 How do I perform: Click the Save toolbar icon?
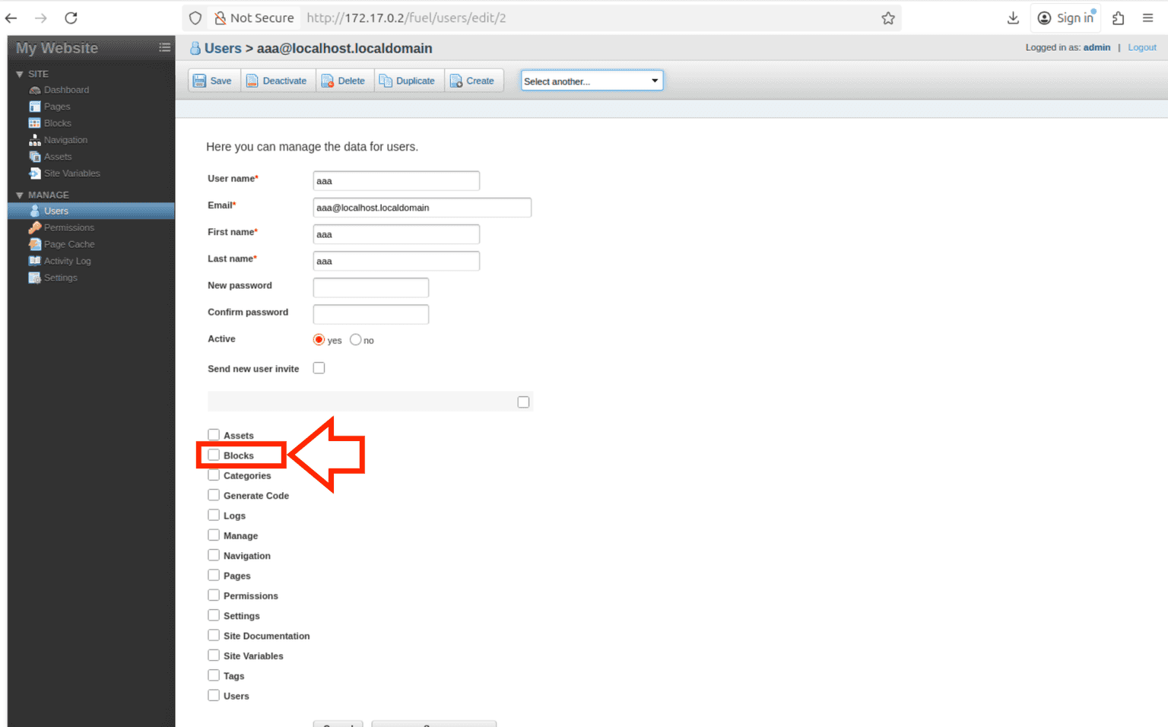pyautogui.click(x=200, y=81)
